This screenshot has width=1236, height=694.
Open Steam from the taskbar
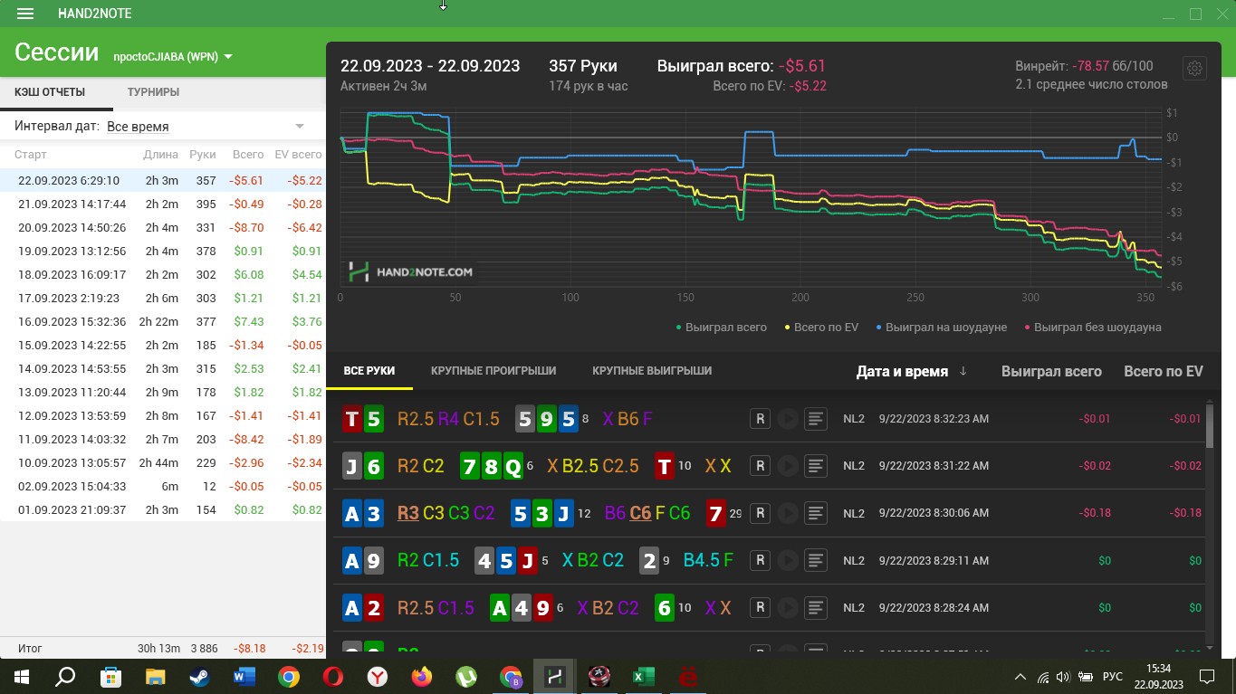pos(200,676)
